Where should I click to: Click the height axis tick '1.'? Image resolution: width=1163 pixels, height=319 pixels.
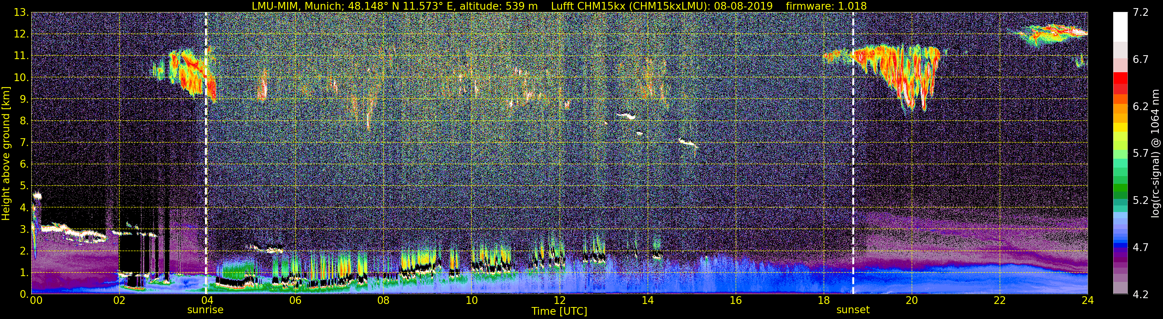click(24, 273)
